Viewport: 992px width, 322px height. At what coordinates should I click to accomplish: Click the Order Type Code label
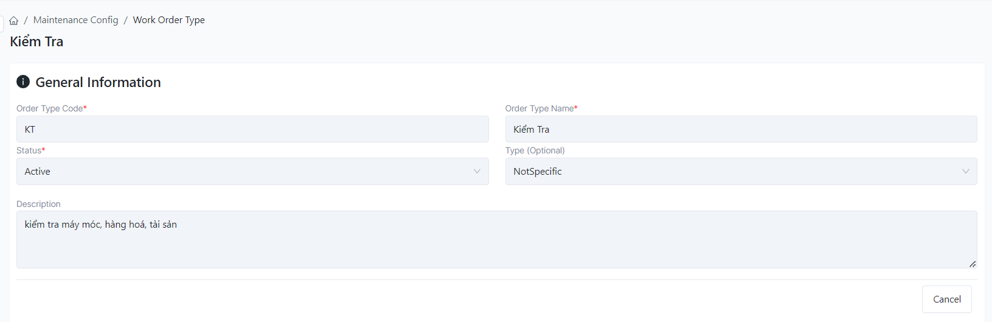click(50, 108)
